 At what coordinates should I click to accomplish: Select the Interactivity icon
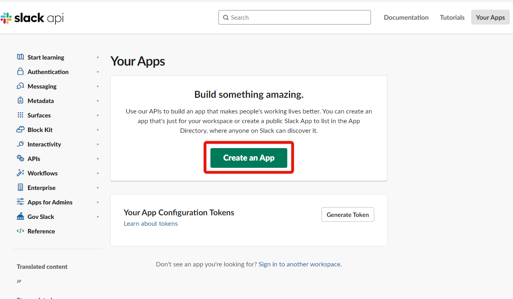[21, 144]
